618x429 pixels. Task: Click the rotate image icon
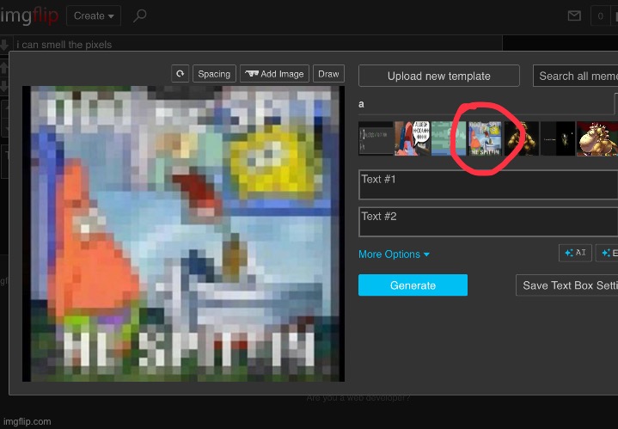tap(180, 74)
